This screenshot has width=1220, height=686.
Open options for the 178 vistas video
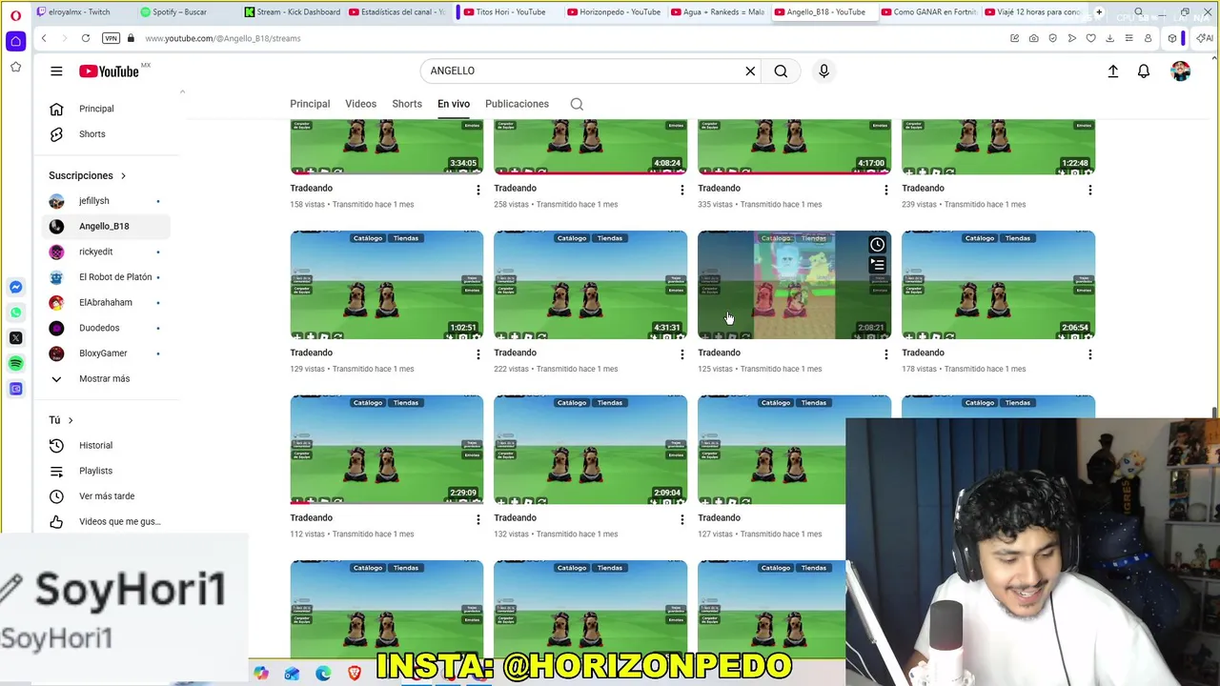(x=1089, y=354)
